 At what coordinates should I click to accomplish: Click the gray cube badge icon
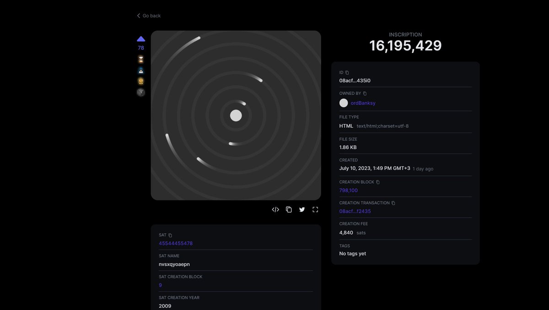coord(141,92)
